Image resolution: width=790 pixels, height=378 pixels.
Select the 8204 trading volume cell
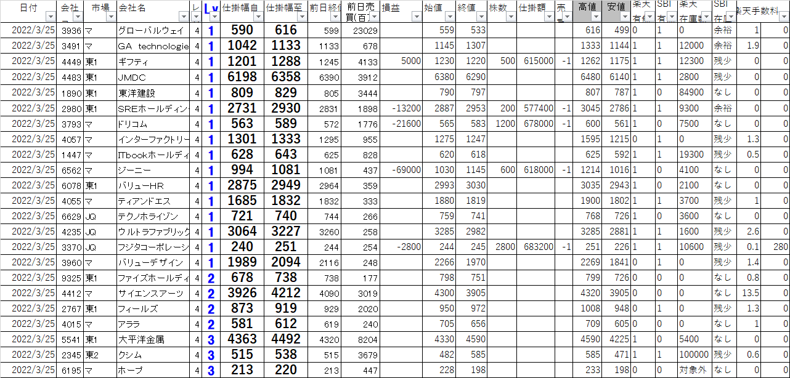point(361,339)
